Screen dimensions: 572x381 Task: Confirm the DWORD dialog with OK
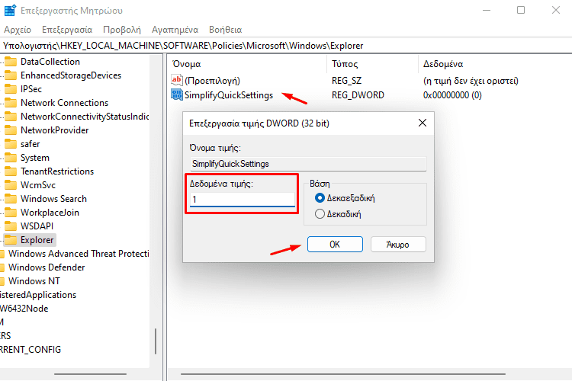point(335,245)
